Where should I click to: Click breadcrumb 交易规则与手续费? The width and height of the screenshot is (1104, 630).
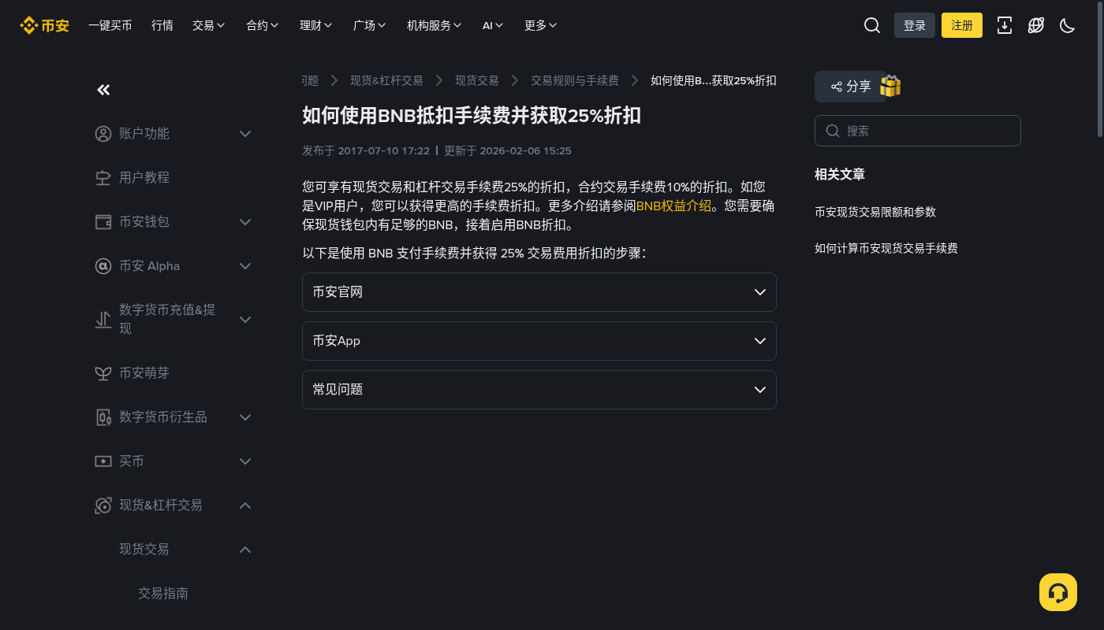point(575,80)
